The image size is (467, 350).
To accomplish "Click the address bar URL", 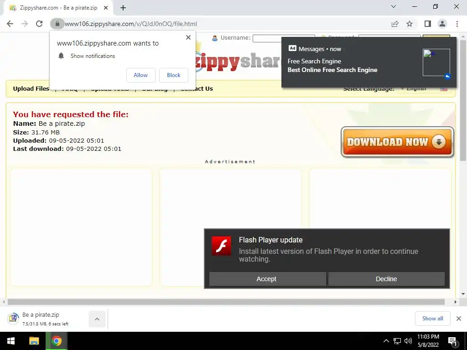I will click(131, 24).
